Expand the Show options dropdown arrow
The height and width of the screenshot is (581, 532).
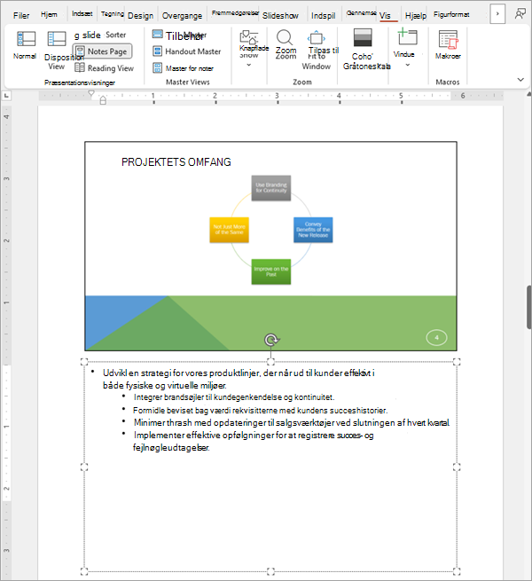coord(249,65)
